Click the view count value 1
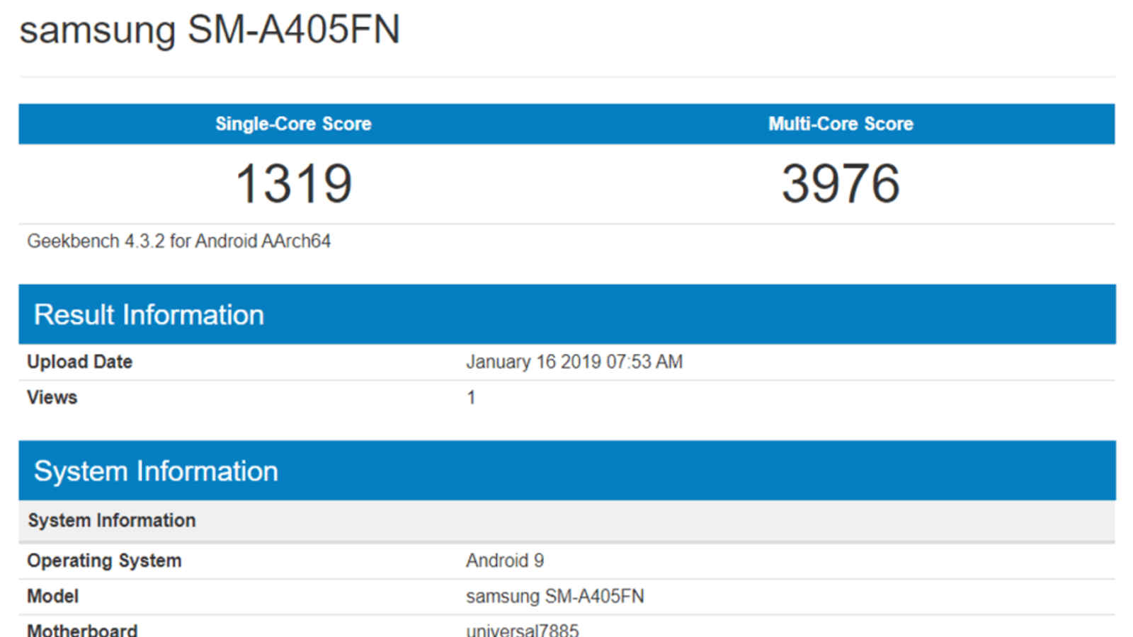 click(x=471, y=398)
